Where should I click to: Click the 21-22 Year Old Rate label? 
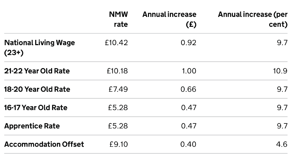point(37,71)
